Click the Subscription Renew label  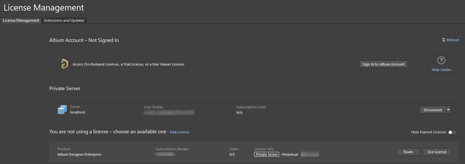[x=172, y=149]
